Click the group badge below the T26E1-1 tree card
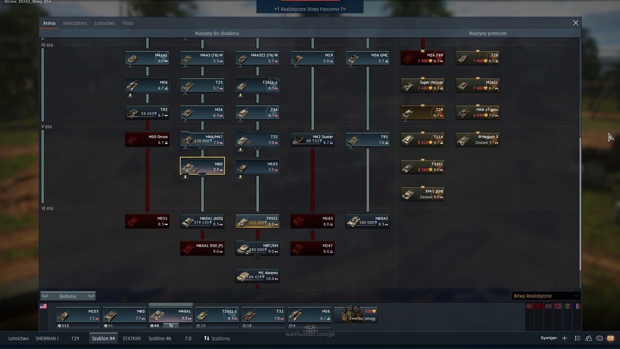This screenshot has height=349, width=620. 240,95
